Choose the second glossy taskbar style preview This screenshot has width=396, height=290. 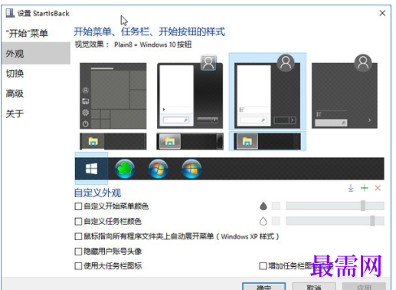click(190, 141)
